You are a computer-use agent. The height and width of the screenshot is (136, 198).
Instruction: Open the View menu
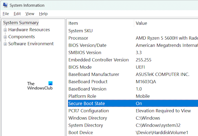click(30, 14)
